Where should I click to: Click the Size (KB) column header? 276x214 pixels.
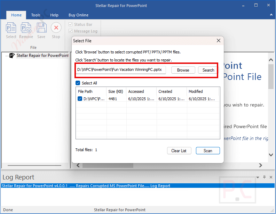116,91
